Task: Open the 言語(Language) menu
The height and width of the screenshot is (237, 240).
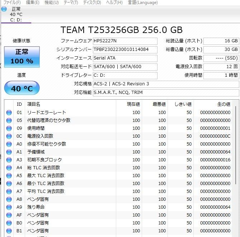Action: (x=143, y=3)
